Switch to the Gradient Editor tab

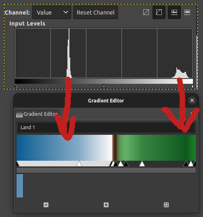pyautogui.click(x=37, y=114)
